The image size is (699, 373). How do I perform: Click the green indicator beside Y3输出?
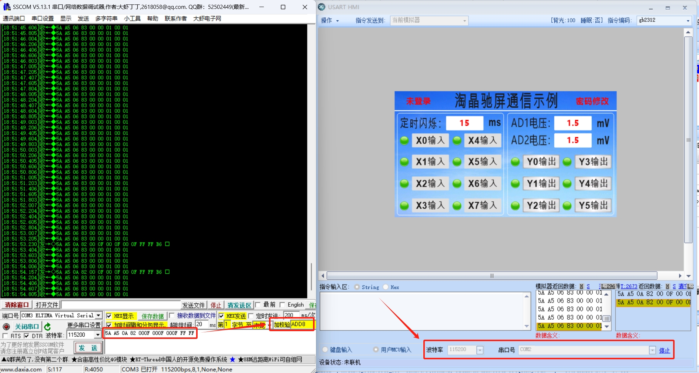[x=567, y=161]
